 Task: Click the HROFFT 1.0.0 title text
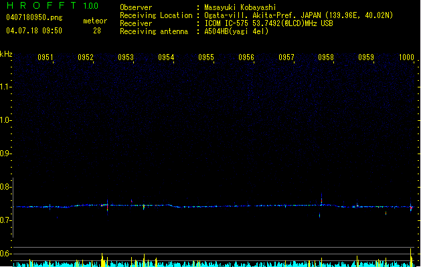pos(52,5)
